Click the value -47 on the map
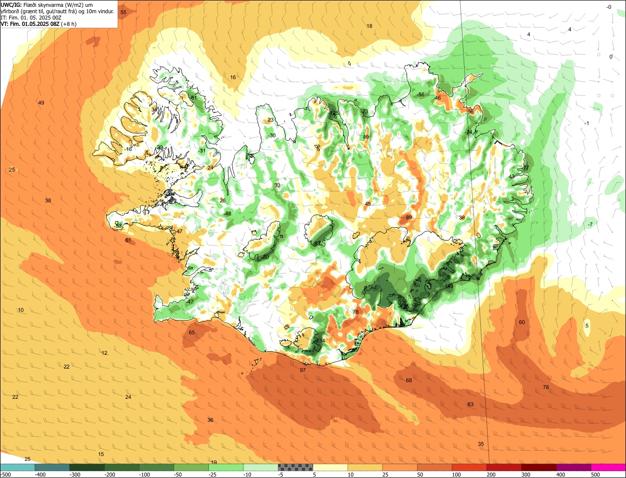Viewport: 626px width, 478px height. 190,302
